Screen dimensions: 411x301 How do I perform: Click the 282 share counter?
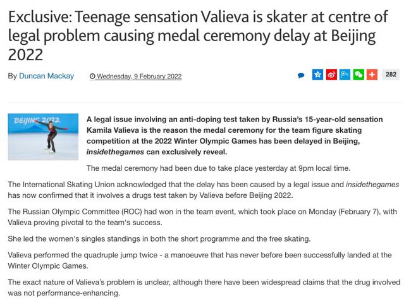[x=391, y=75]
